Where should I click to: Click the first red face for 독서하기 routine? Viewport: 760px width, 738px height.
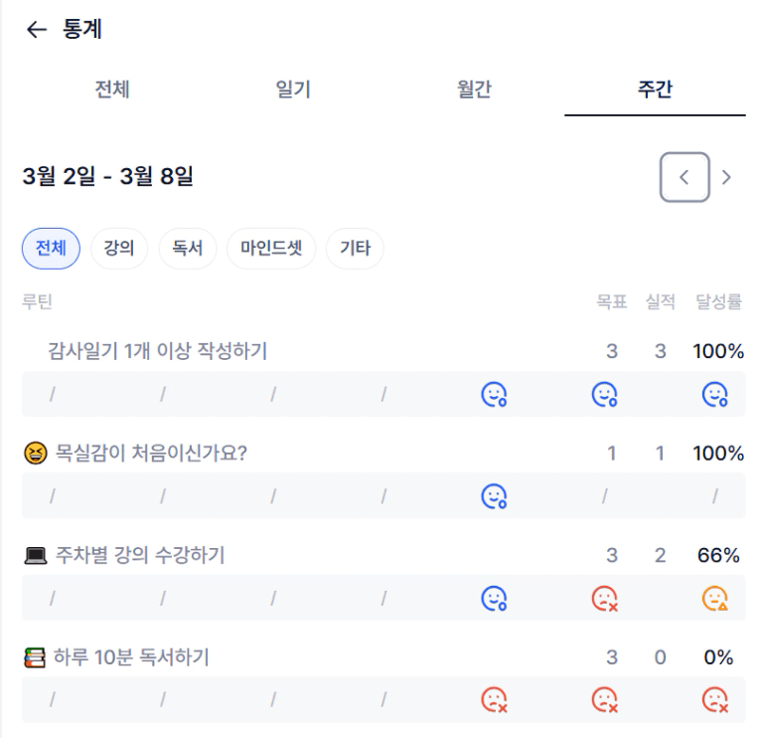[495, 700]
